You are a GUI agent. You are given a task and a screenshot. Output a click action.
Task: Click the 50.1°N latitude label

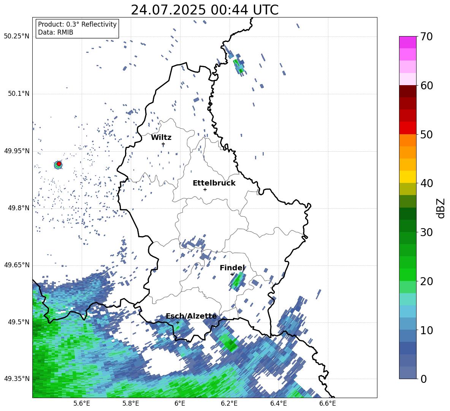click(19, 94)
